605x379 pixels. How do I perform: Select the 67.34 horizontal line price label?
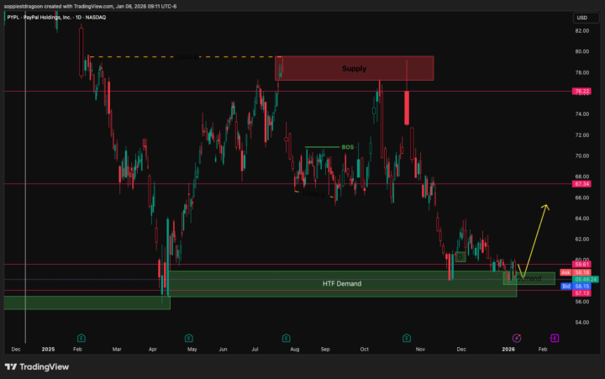coord(581,184)
